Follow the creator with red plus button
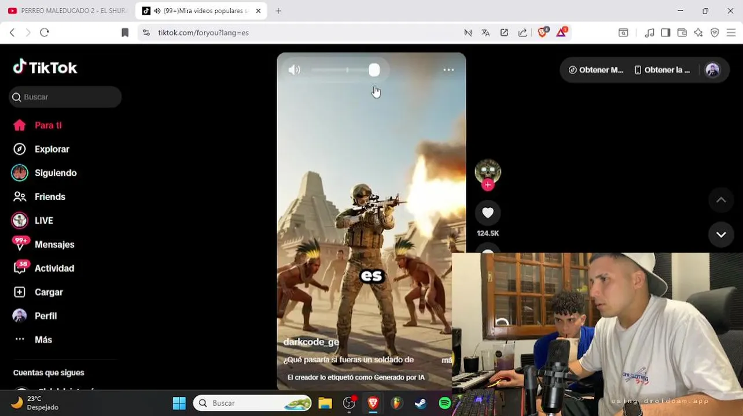 pyautogui.click(x=488, y=185)
